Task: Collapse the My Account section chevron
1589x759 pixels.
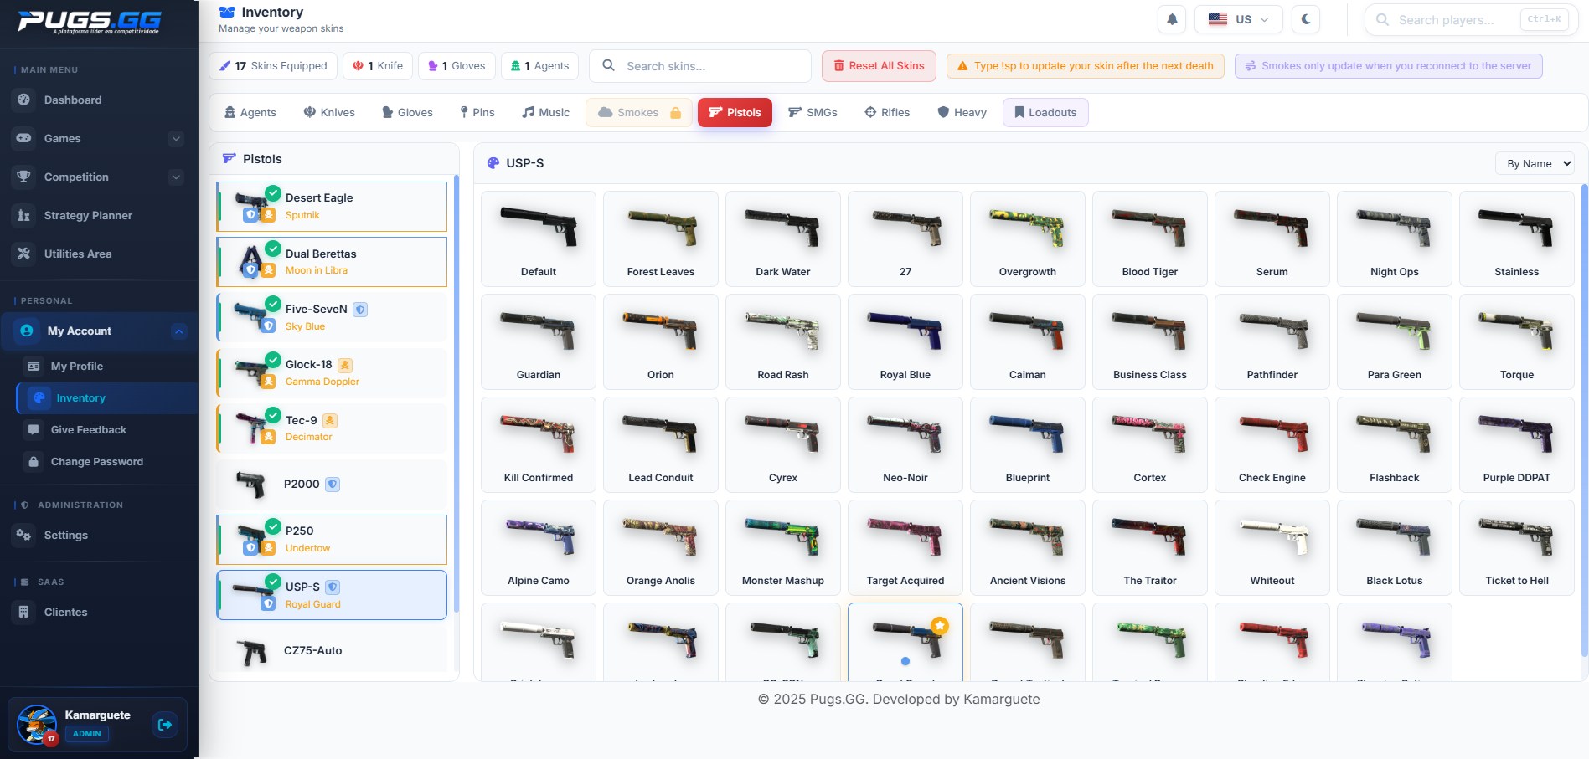Action: 178,331
